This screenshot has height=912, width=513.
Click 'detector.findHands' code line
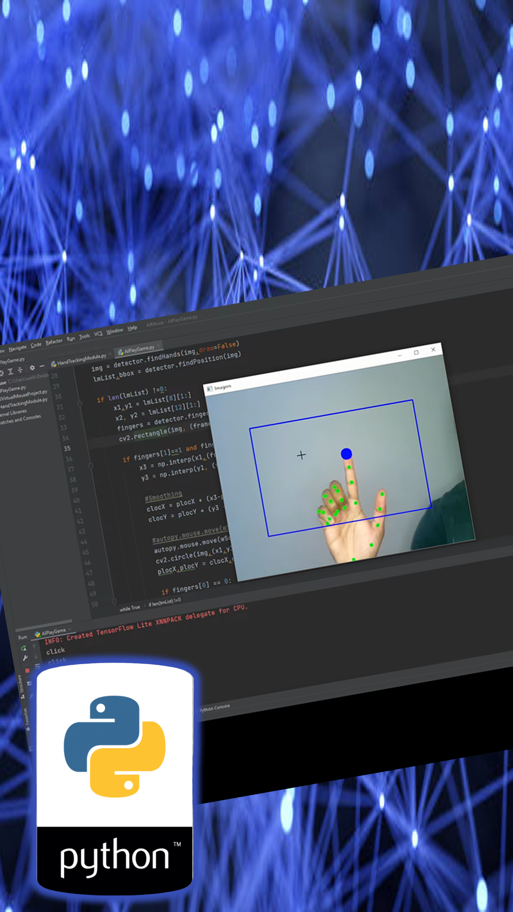[x=164, y=357]
